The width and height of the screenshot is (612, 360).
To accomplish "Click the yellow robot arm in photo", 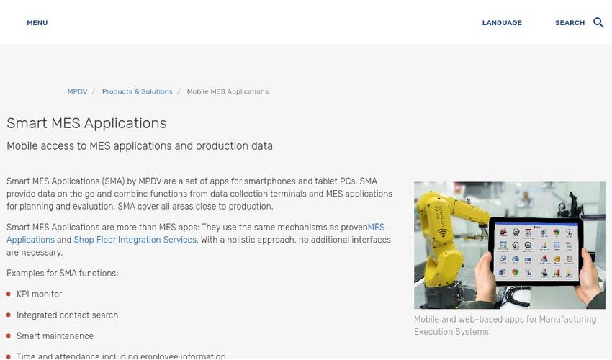I will click(446, 230).
